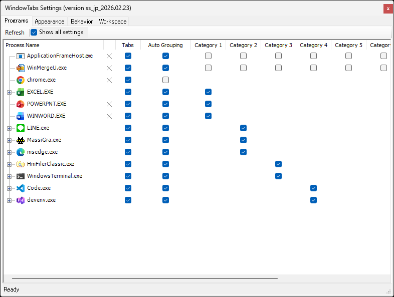Click the HmFilerClassic.exe folder icon
Viewport: 394px width, 297px height.
point(21,164)
